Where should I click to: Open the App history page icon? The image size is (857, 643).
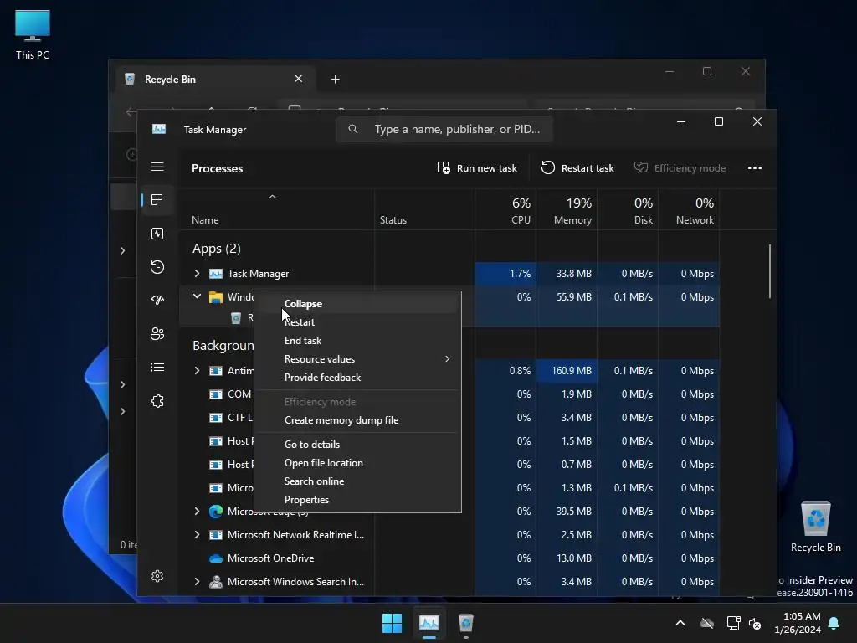coord(157,267)
